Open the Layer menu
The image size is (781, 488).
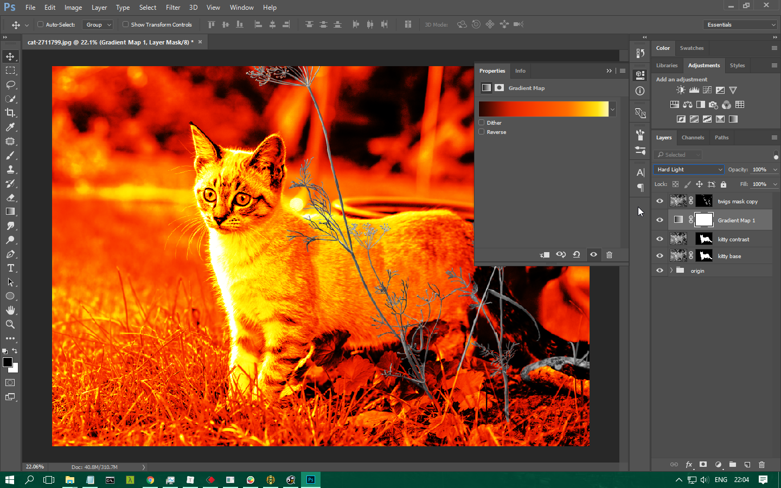coord(99,8)
